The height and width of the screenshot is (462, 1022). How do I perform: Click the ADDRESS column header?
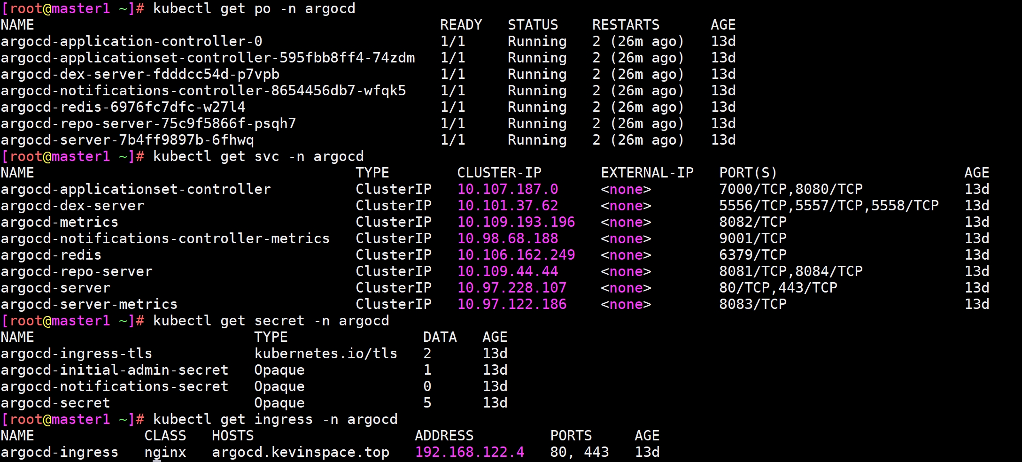pos(444,436)
